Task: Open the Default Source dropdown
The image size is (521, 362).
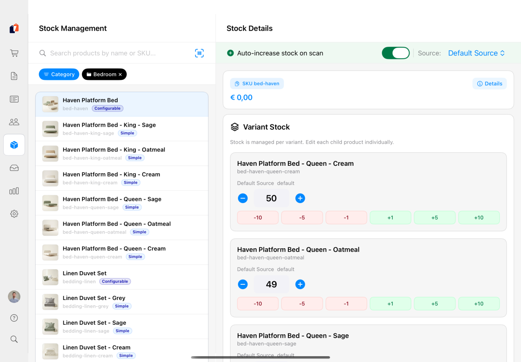Action: tap(476, 53)
